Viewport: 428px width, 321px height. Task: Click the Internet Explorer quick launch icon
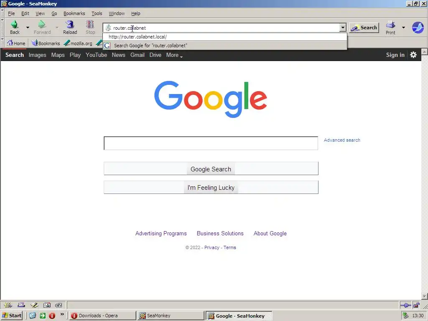[x=33, y=316]
